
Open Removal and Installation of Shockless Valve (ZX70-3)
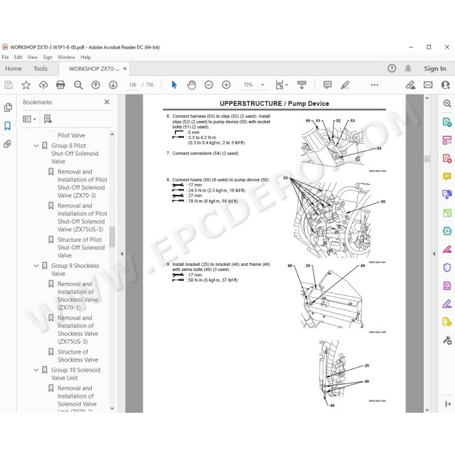pyautogui.click(x=78, y=296)
